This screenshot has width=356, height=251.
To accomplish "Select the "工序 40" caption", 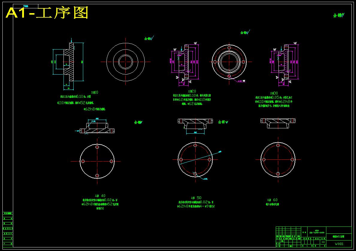I will click(100, 196).
